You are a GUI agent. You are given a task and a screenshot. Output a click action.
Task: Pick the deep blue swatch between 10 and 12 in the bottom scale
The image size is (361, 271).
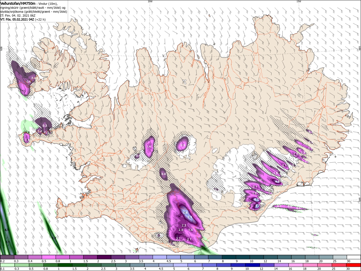tap(253, 265)
